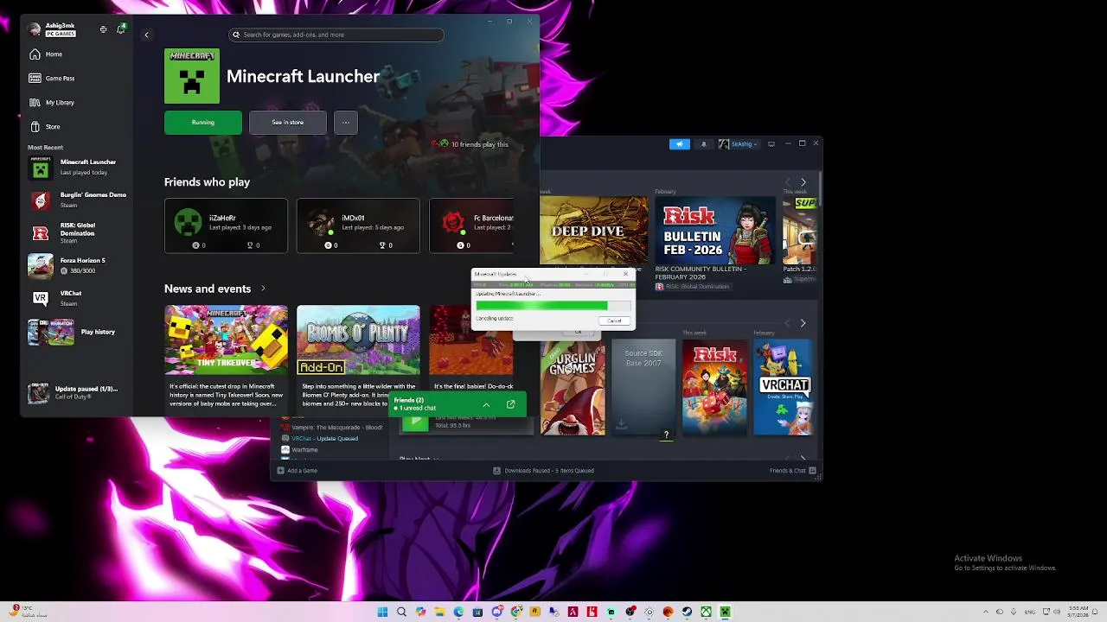This screenshot has height=622, width=1107.
Task: Open Source SDK Base 2007 tile
Action: tap(643, 387)
